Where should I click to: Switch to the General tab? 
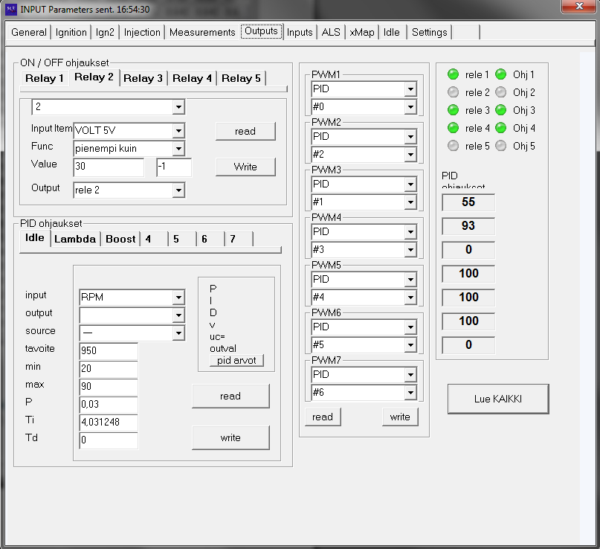(x=29, y=32)
